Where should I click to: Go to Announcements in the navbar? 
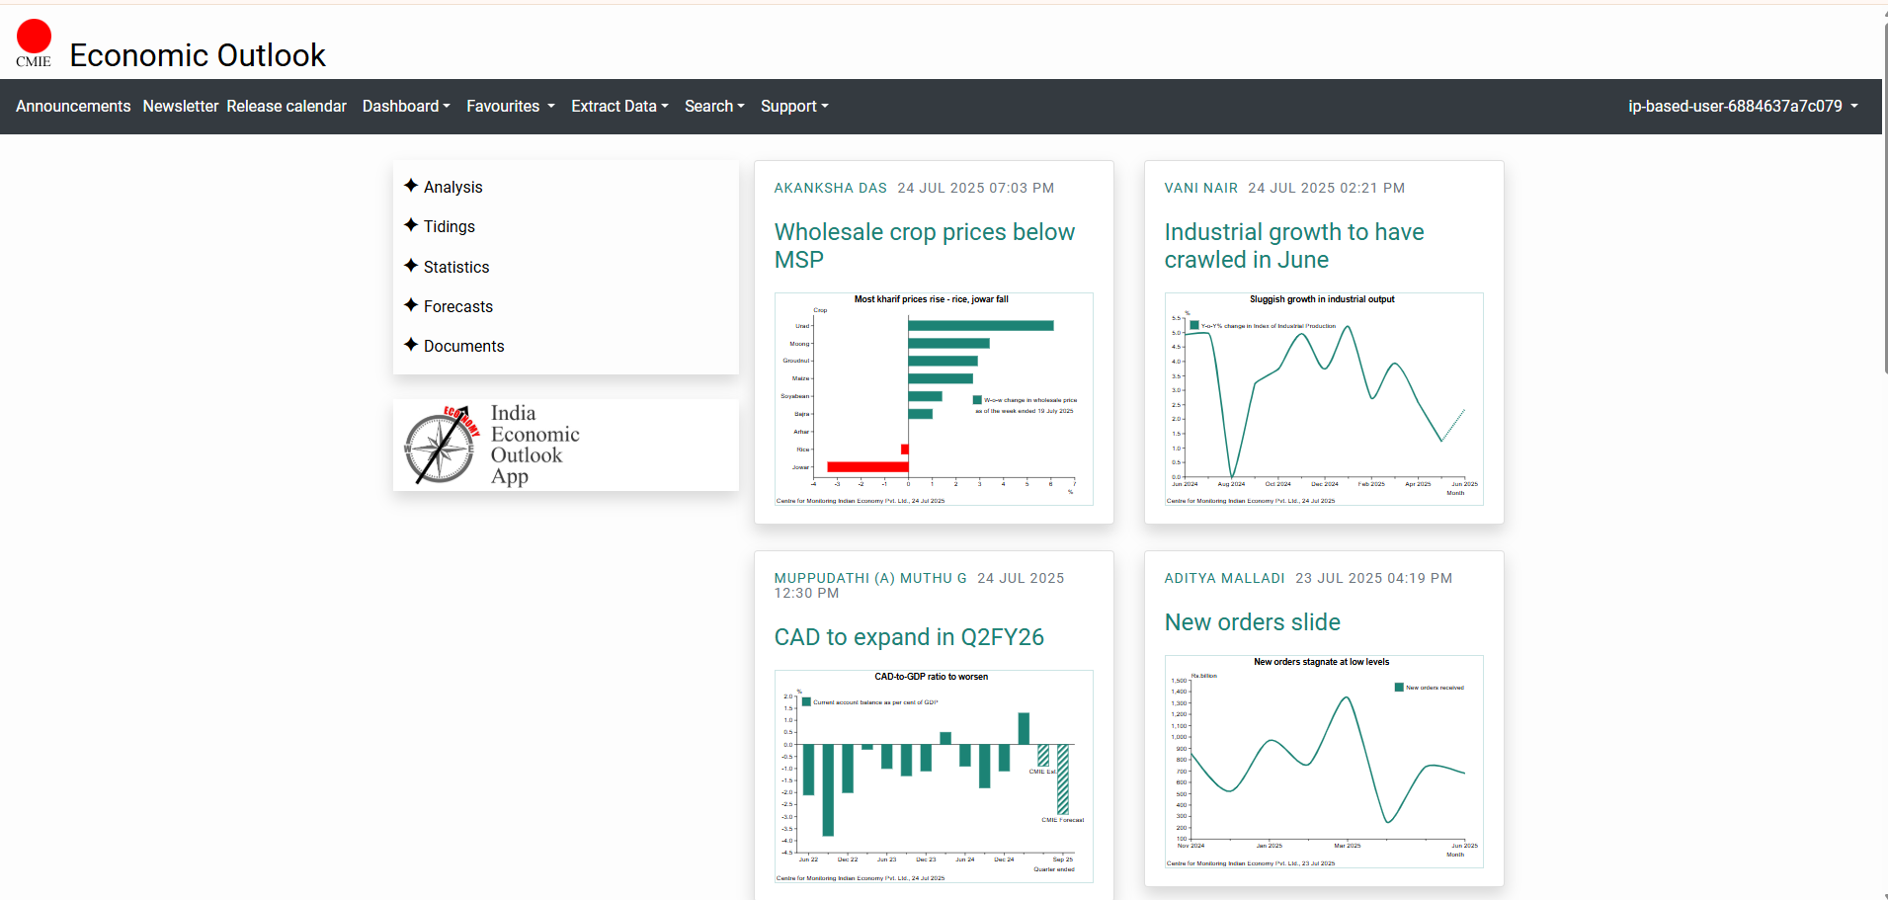coord(73,107)
